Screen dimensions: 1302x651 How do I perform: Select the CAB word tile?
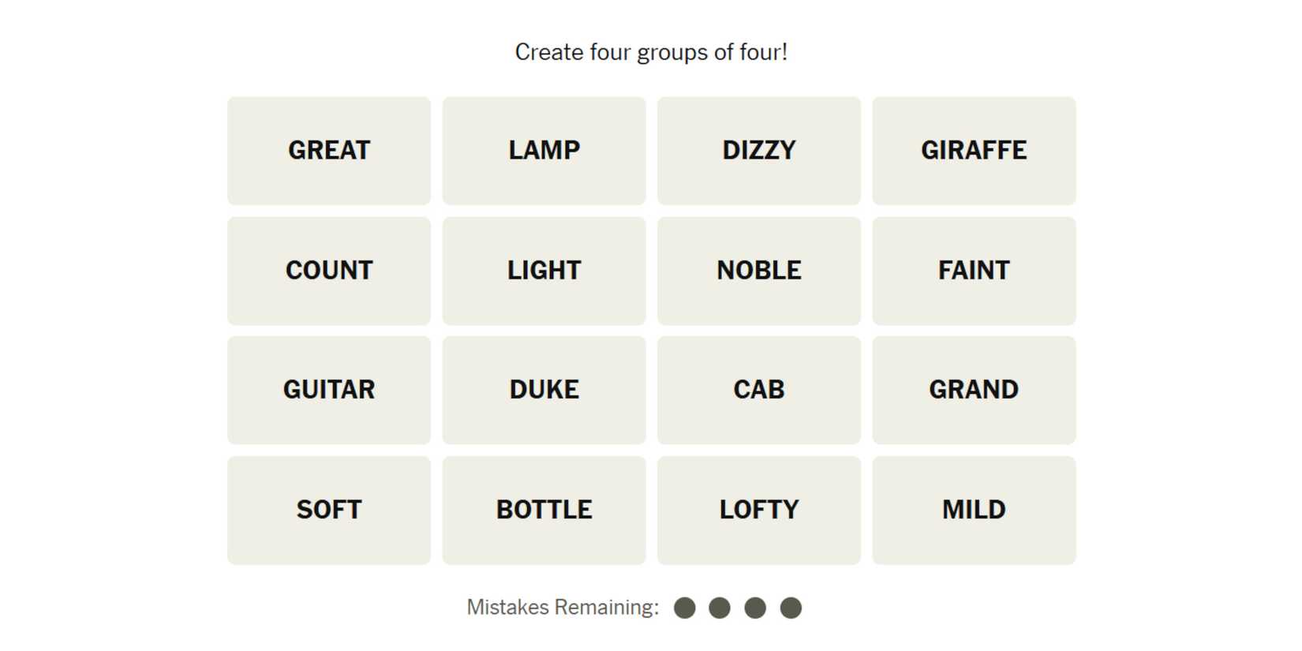758,390
